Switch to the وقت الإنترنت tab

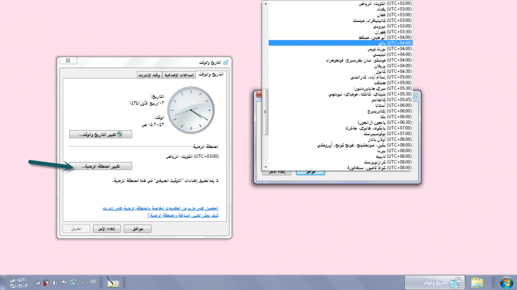(149, 74)
